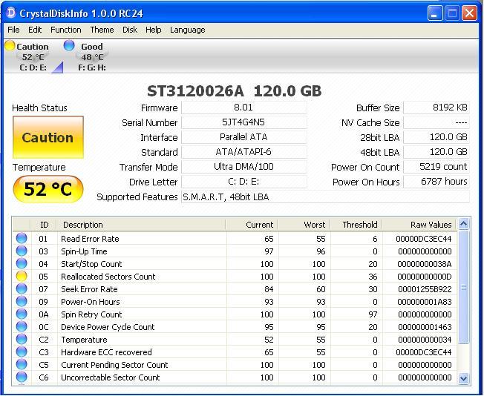Click the Power-On Hours status orb
The height and width of the screenshot is (396, 484).
coord(22,302)
